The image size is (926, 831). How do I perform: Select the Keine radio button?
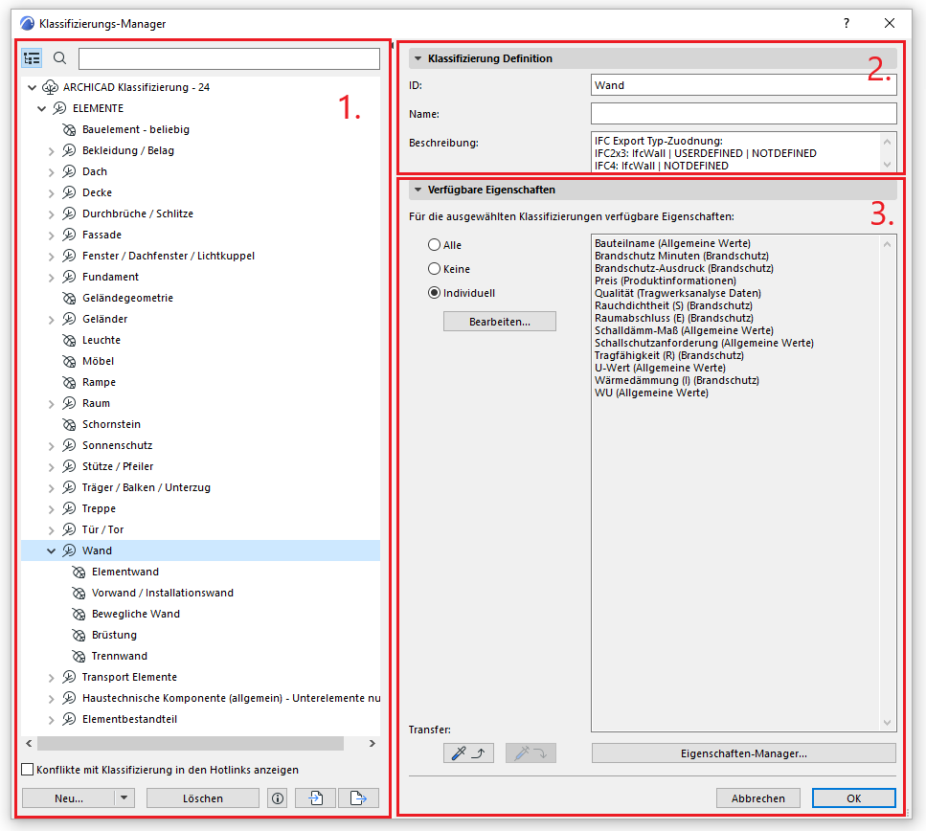click(435, 269)
